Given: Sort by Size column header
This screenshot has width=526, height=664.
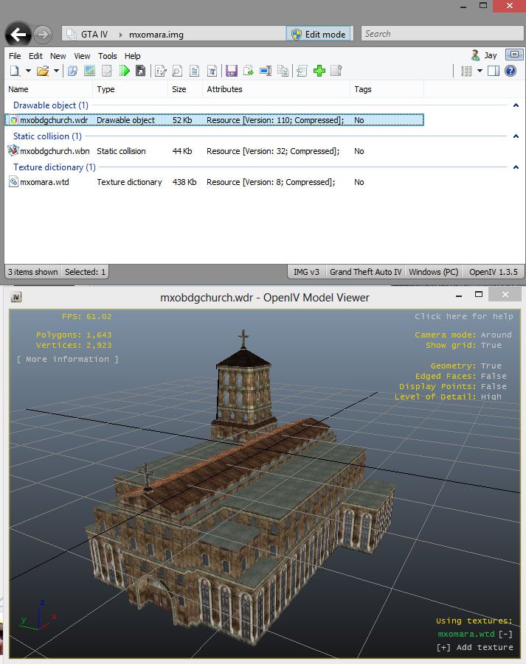Looking at the screenshot, I should (186, 89).
